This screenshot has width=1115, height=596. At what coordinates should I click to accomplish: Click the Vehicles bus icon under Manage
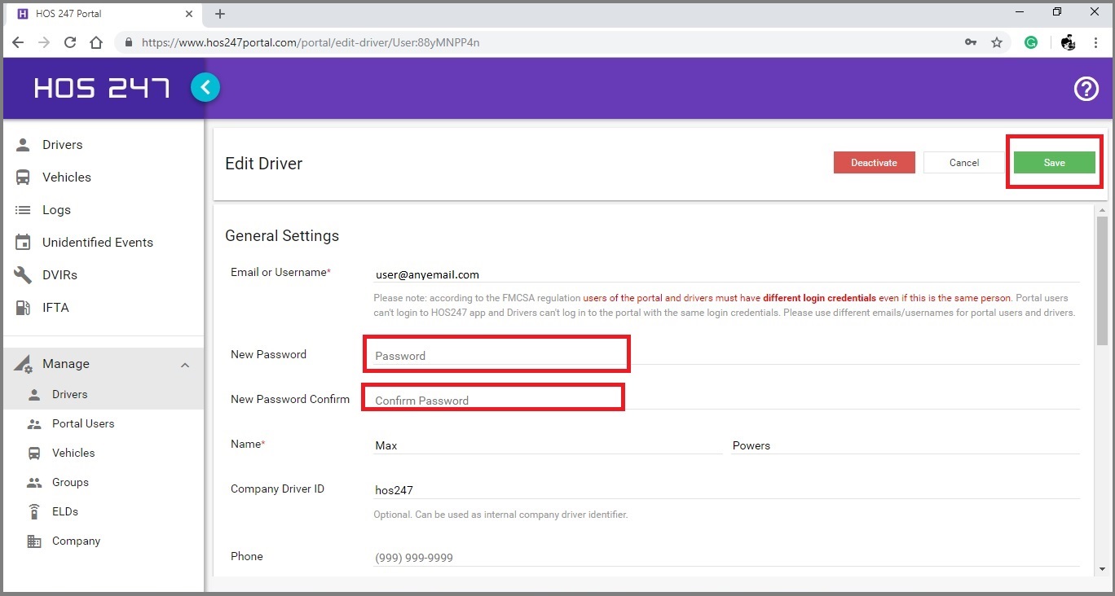point(34,454)
